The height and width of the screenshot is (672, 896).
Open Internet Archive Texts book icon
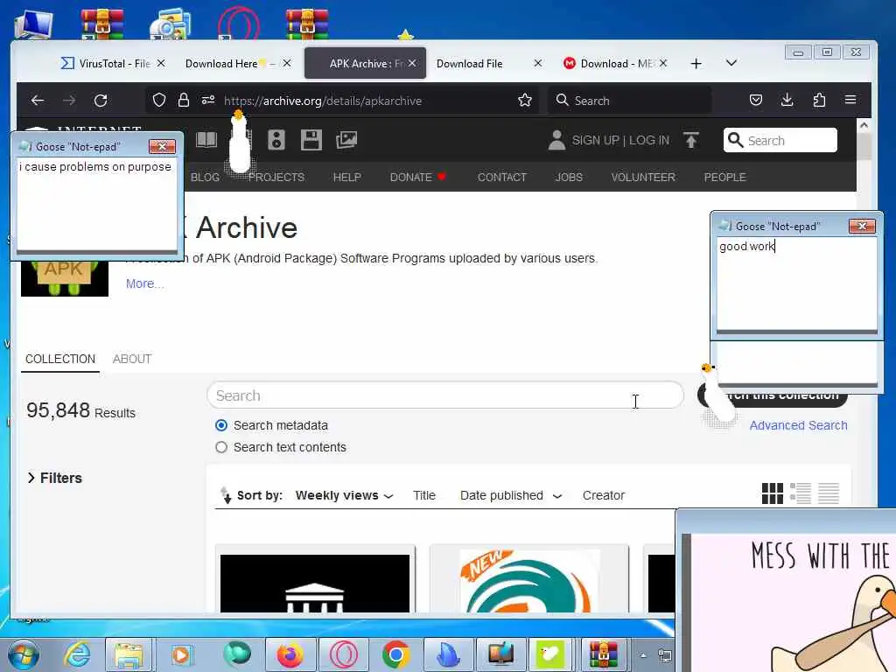tap(206, 139)
